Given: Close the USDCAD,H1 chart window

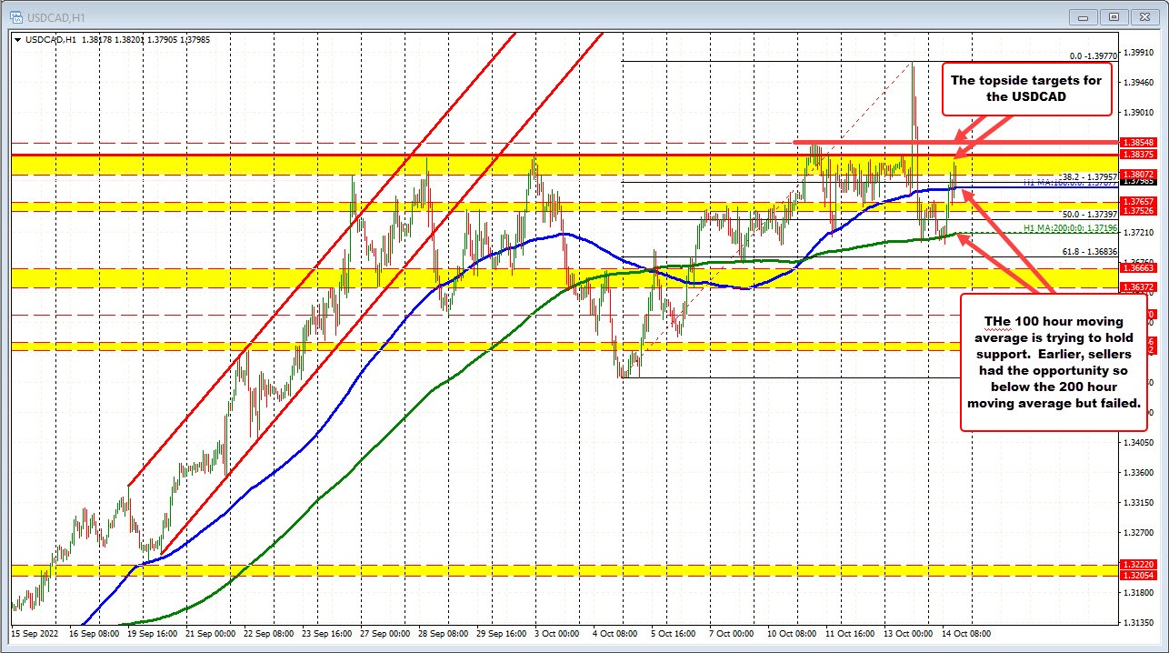Looking at the screenshot, I should click(x=1144, y=16).
